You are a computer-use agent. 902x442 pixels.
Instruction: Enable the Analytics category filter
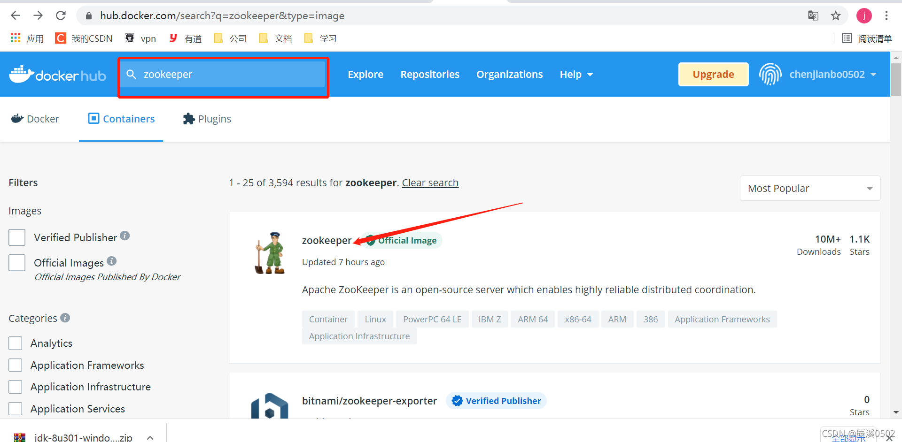pos(16,343)
